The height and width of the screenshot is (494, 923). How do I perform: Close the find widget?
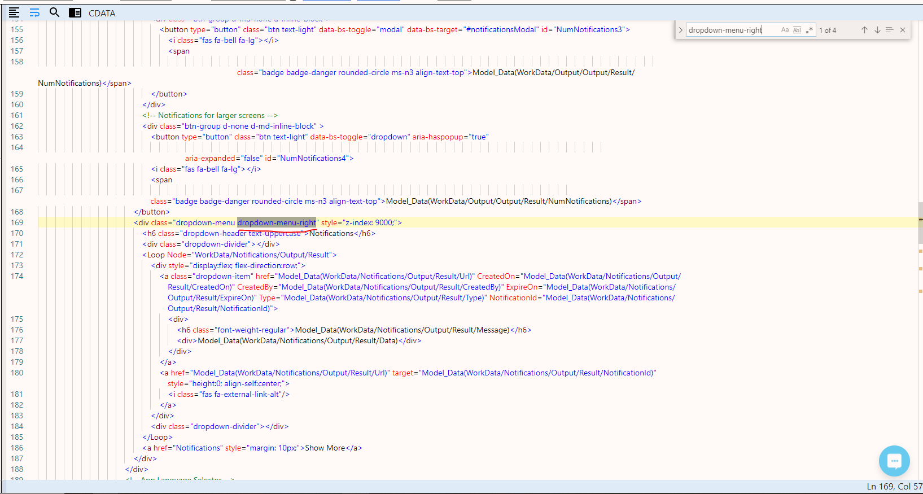tap(903, 30)
